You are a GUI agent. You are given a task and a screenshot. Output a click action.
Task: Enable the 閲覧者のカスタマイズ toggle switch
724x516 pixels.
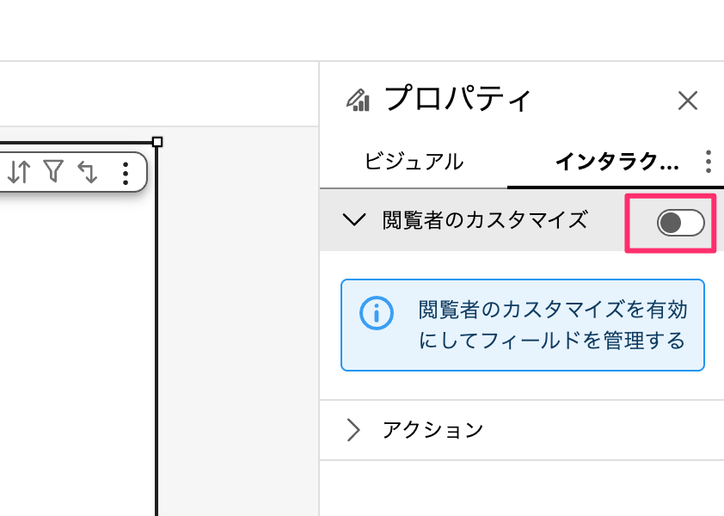680,223
